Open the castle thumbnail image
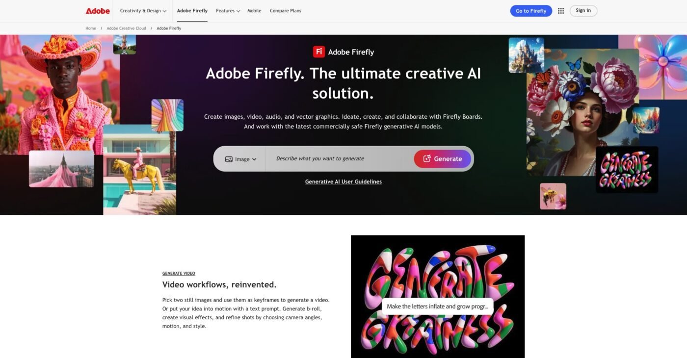 526,55
